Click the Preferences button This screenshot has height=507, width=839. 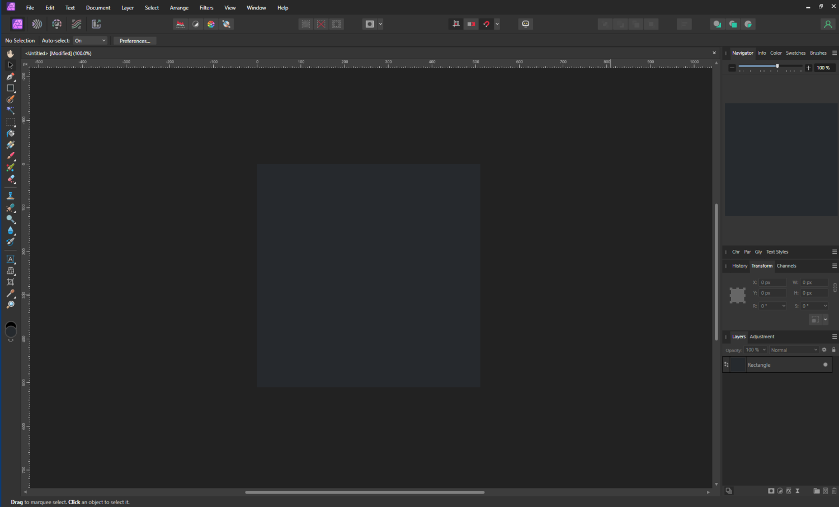(134, 40)
